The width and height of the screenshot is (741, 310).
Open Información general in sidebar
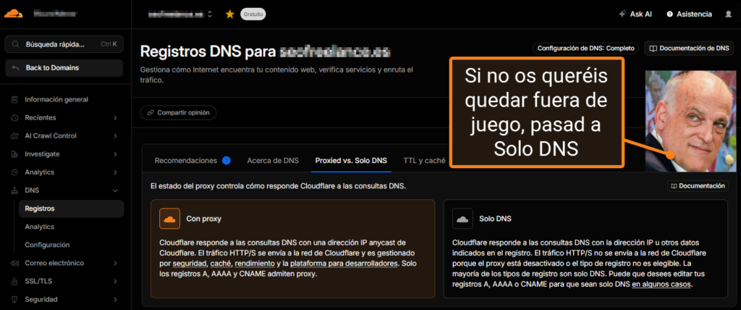(x=56, y=99)
